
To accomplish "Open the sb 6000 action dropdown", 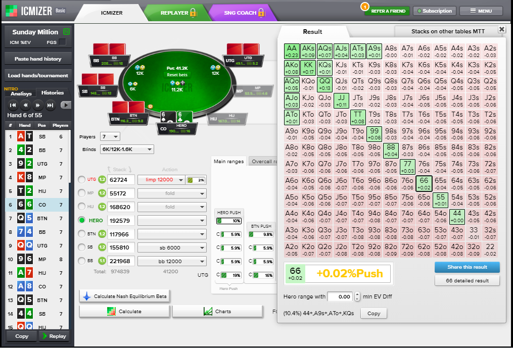I will point(172,247).
